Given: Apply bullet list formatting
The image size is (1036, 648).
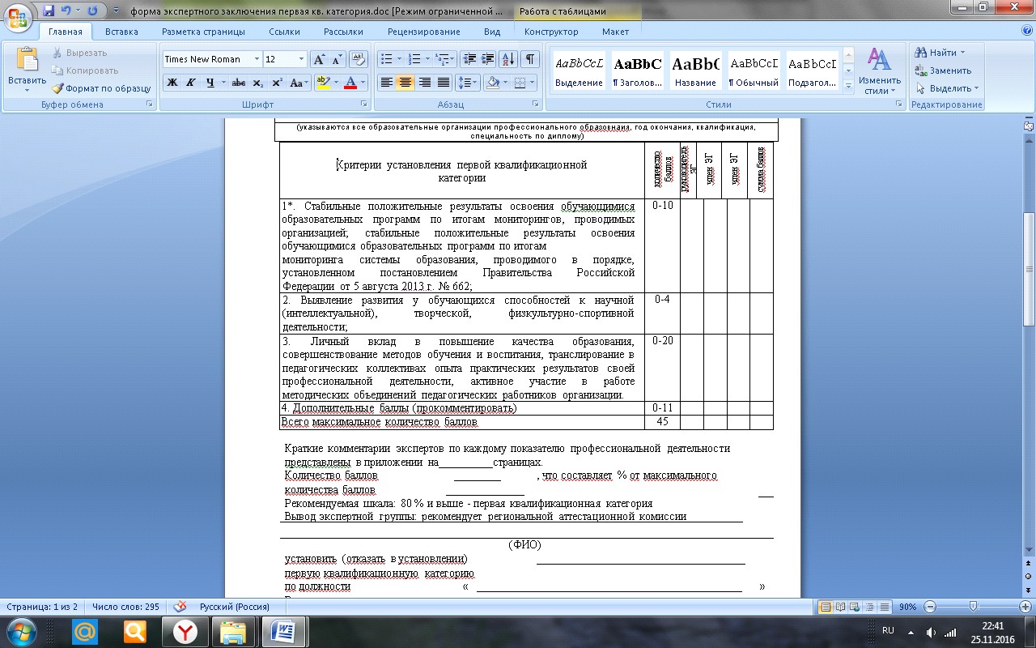Looking at the screenshot, I should coord(390,59).
